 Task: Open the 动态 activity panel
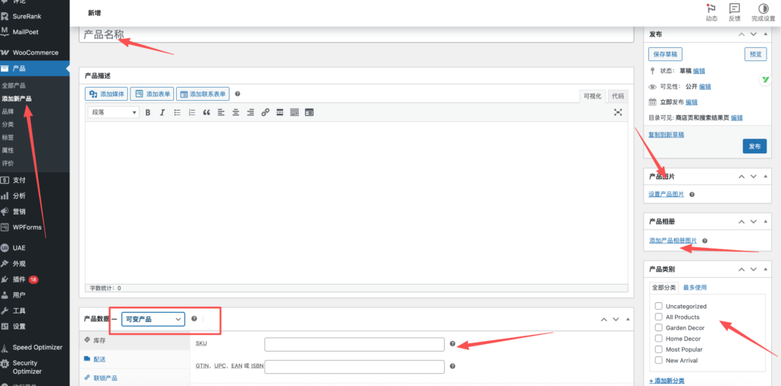711,11
